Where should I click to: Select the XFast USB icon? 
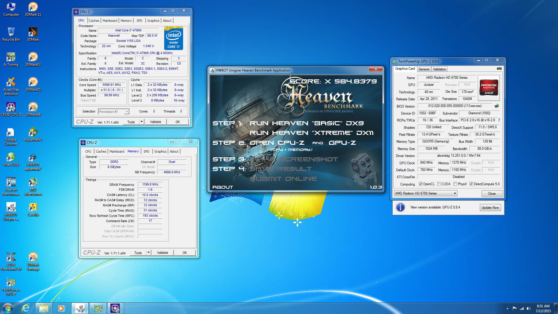(x=11, y=159)
